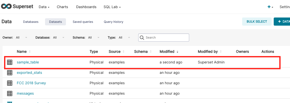
Task: Expand the Owner filter dropdown
Action: click(26, 38)
